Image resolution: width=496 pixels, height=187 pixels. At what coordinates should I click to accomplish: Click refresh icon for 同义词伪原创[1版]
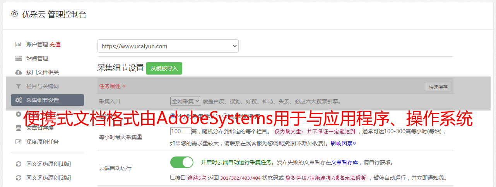pos(18,164)
